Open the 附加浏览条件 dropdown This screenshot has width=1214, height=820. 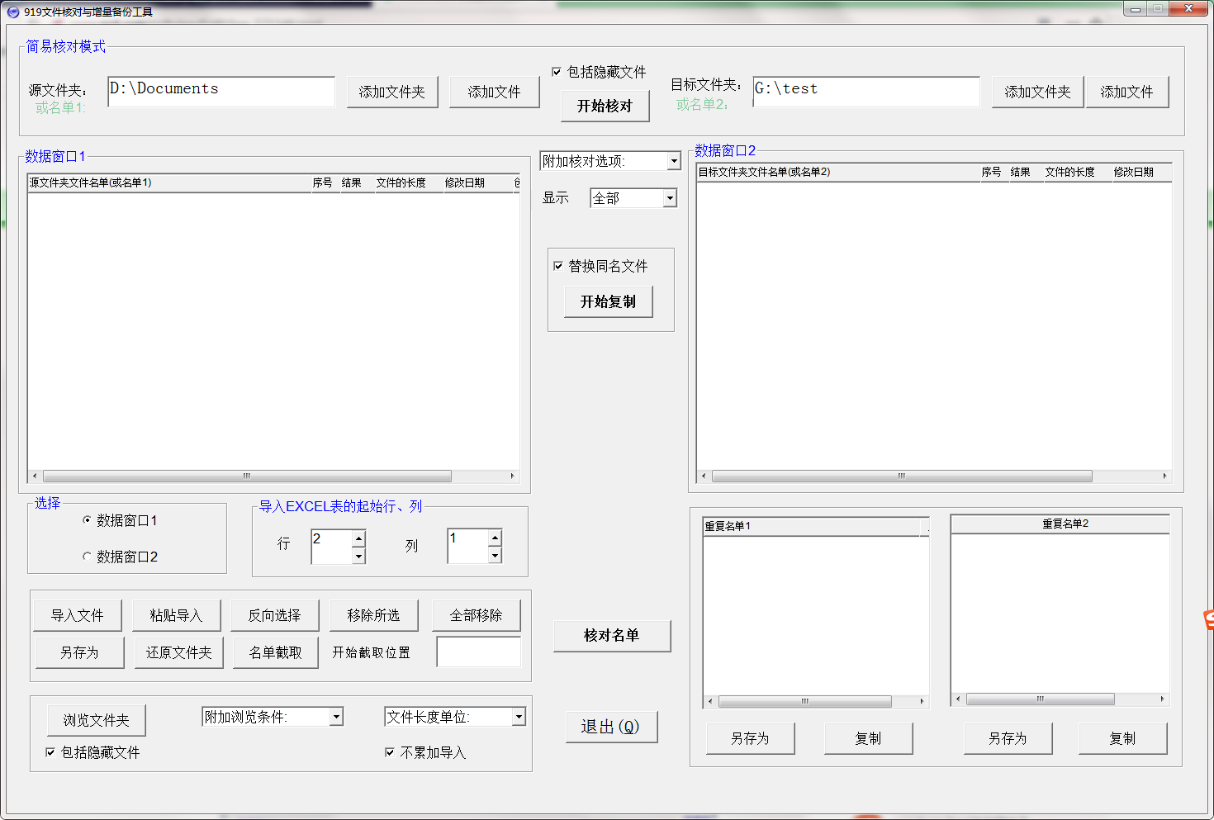point(336,717)
